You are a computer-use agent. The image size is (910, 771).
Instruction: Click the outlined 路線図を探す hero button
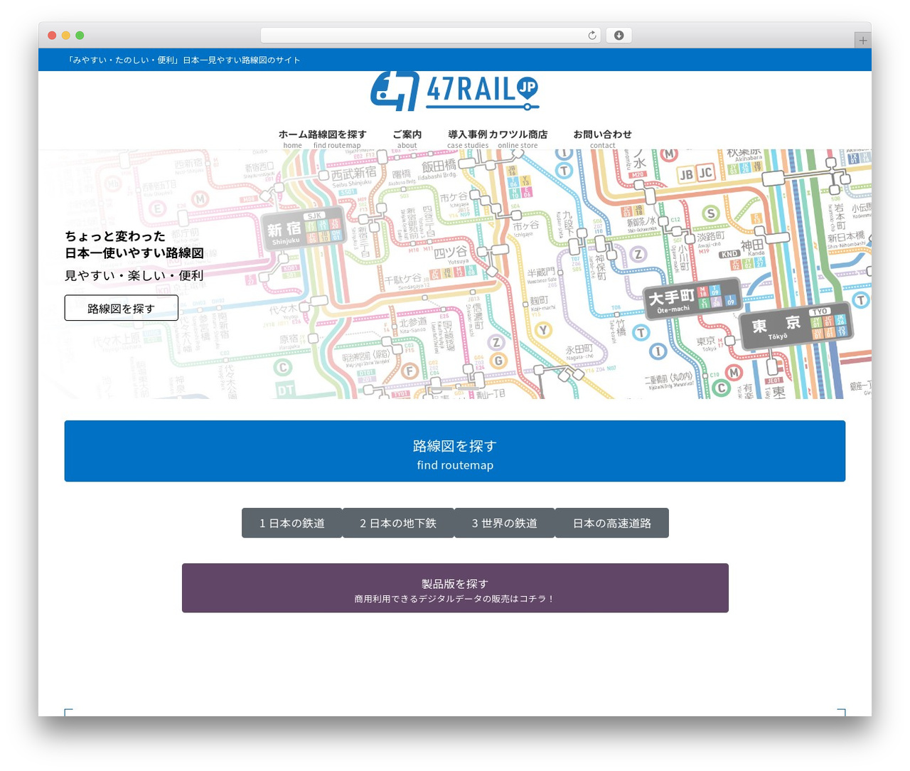coord(122,308)
